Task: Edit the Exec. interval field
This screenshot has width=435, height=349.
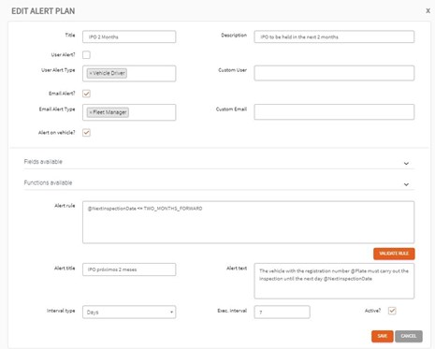Action: pyautogui.click(x=282, y=312)
